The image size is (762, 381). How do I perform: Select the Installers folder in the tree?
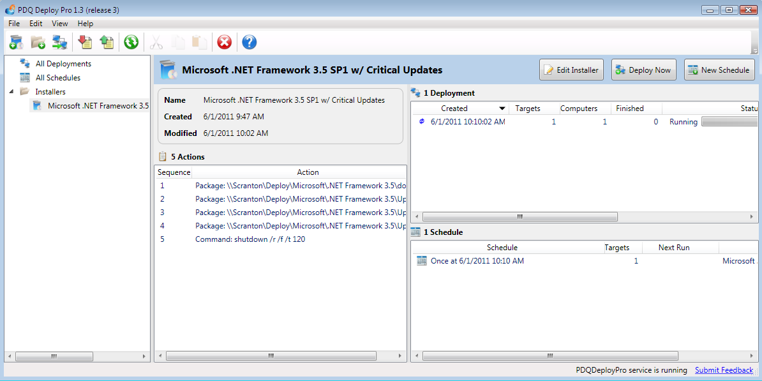pos(50,91)
